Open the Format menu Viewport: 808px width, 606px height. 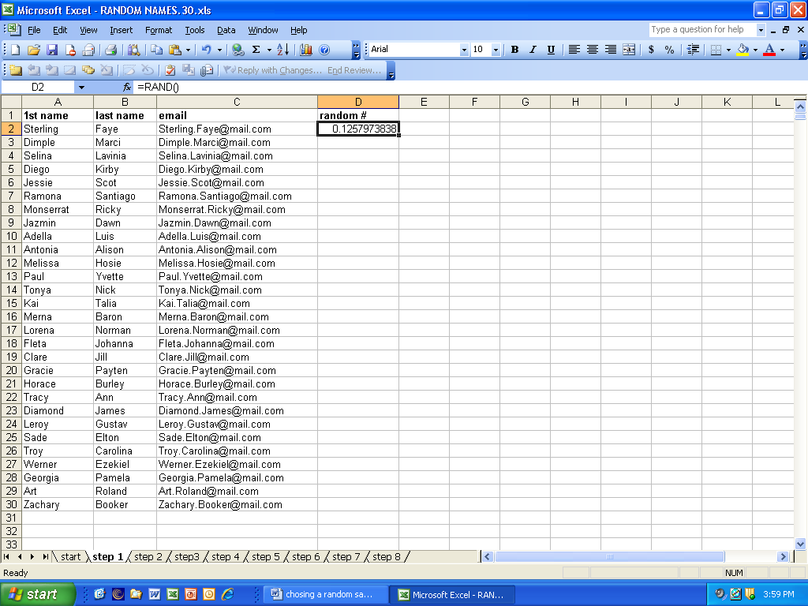point(159,30)
